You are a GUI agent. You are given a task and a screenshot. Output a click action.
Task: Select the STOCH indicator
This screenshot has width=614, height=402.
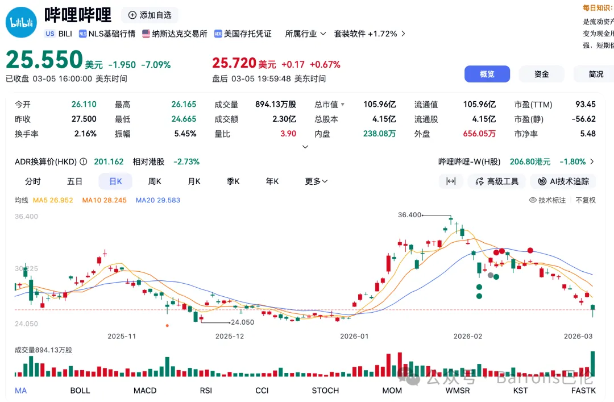325,390
